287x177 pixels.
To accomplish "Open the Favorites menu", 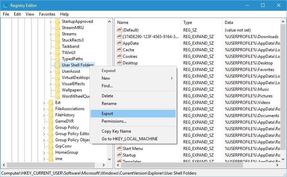I will click(x=47, y=14).
